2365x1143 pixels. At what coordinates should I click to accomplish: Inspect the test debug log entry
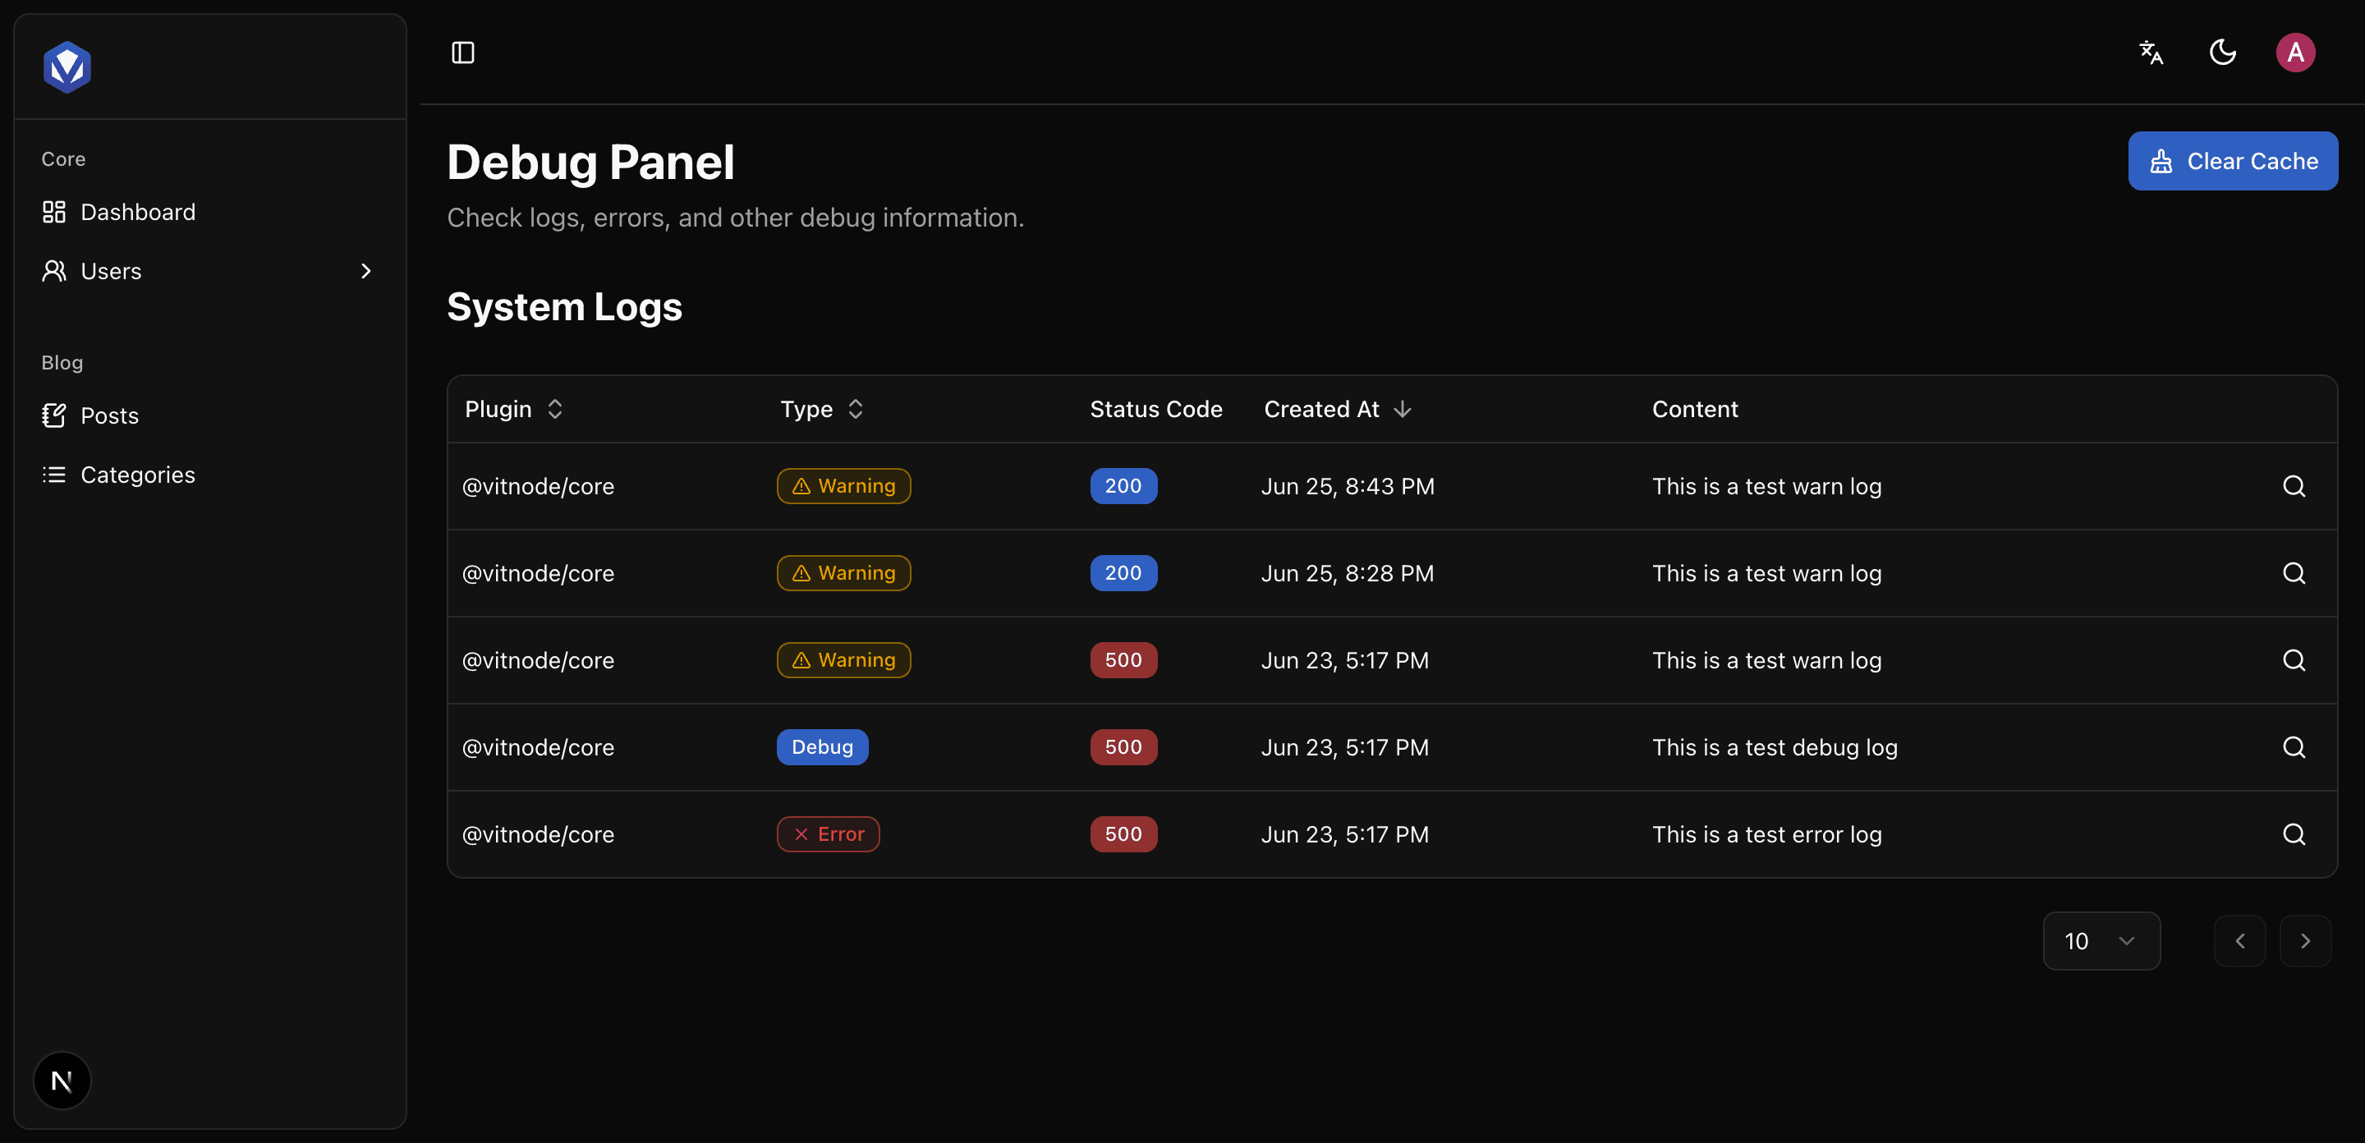pos(2294,747)
